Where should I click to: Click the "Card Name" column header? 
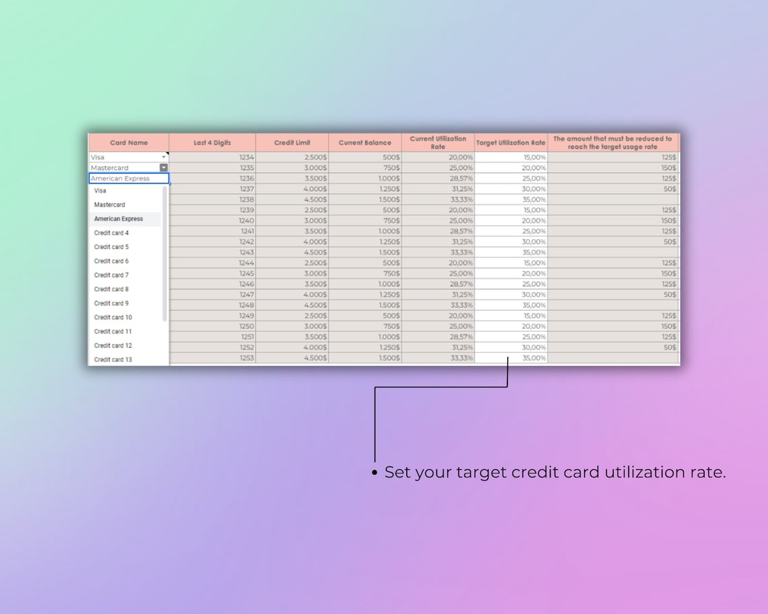128,142
